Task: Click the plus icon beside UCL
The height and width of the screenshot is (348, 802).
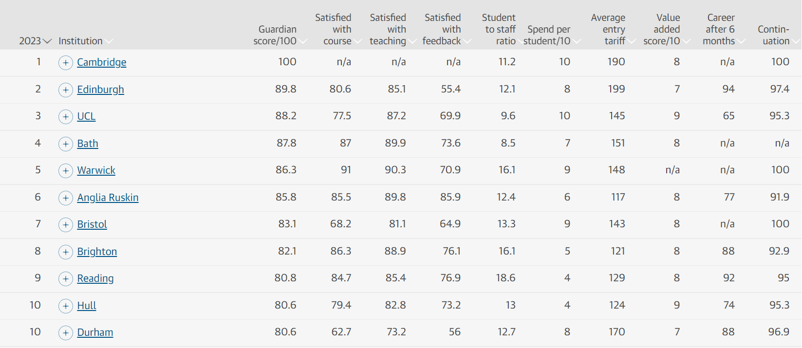Action: (66, 117)
